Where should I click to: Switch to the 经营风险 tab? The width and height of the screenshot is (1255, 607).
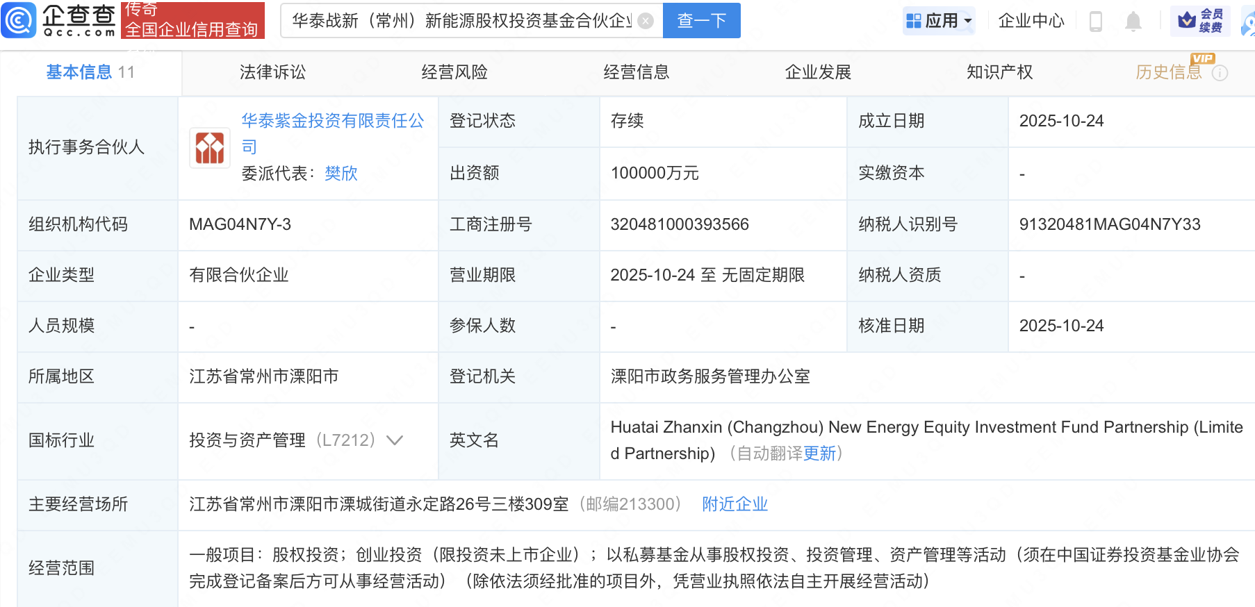click(454, 72)
